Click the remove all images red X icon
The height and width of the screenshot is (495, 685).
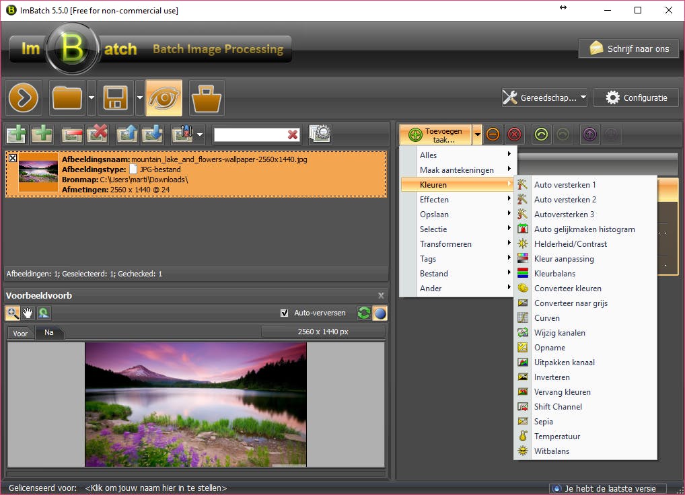(97, 135)
